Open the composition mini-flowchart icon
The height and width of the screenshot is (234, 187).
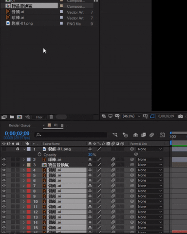[115, 135]
